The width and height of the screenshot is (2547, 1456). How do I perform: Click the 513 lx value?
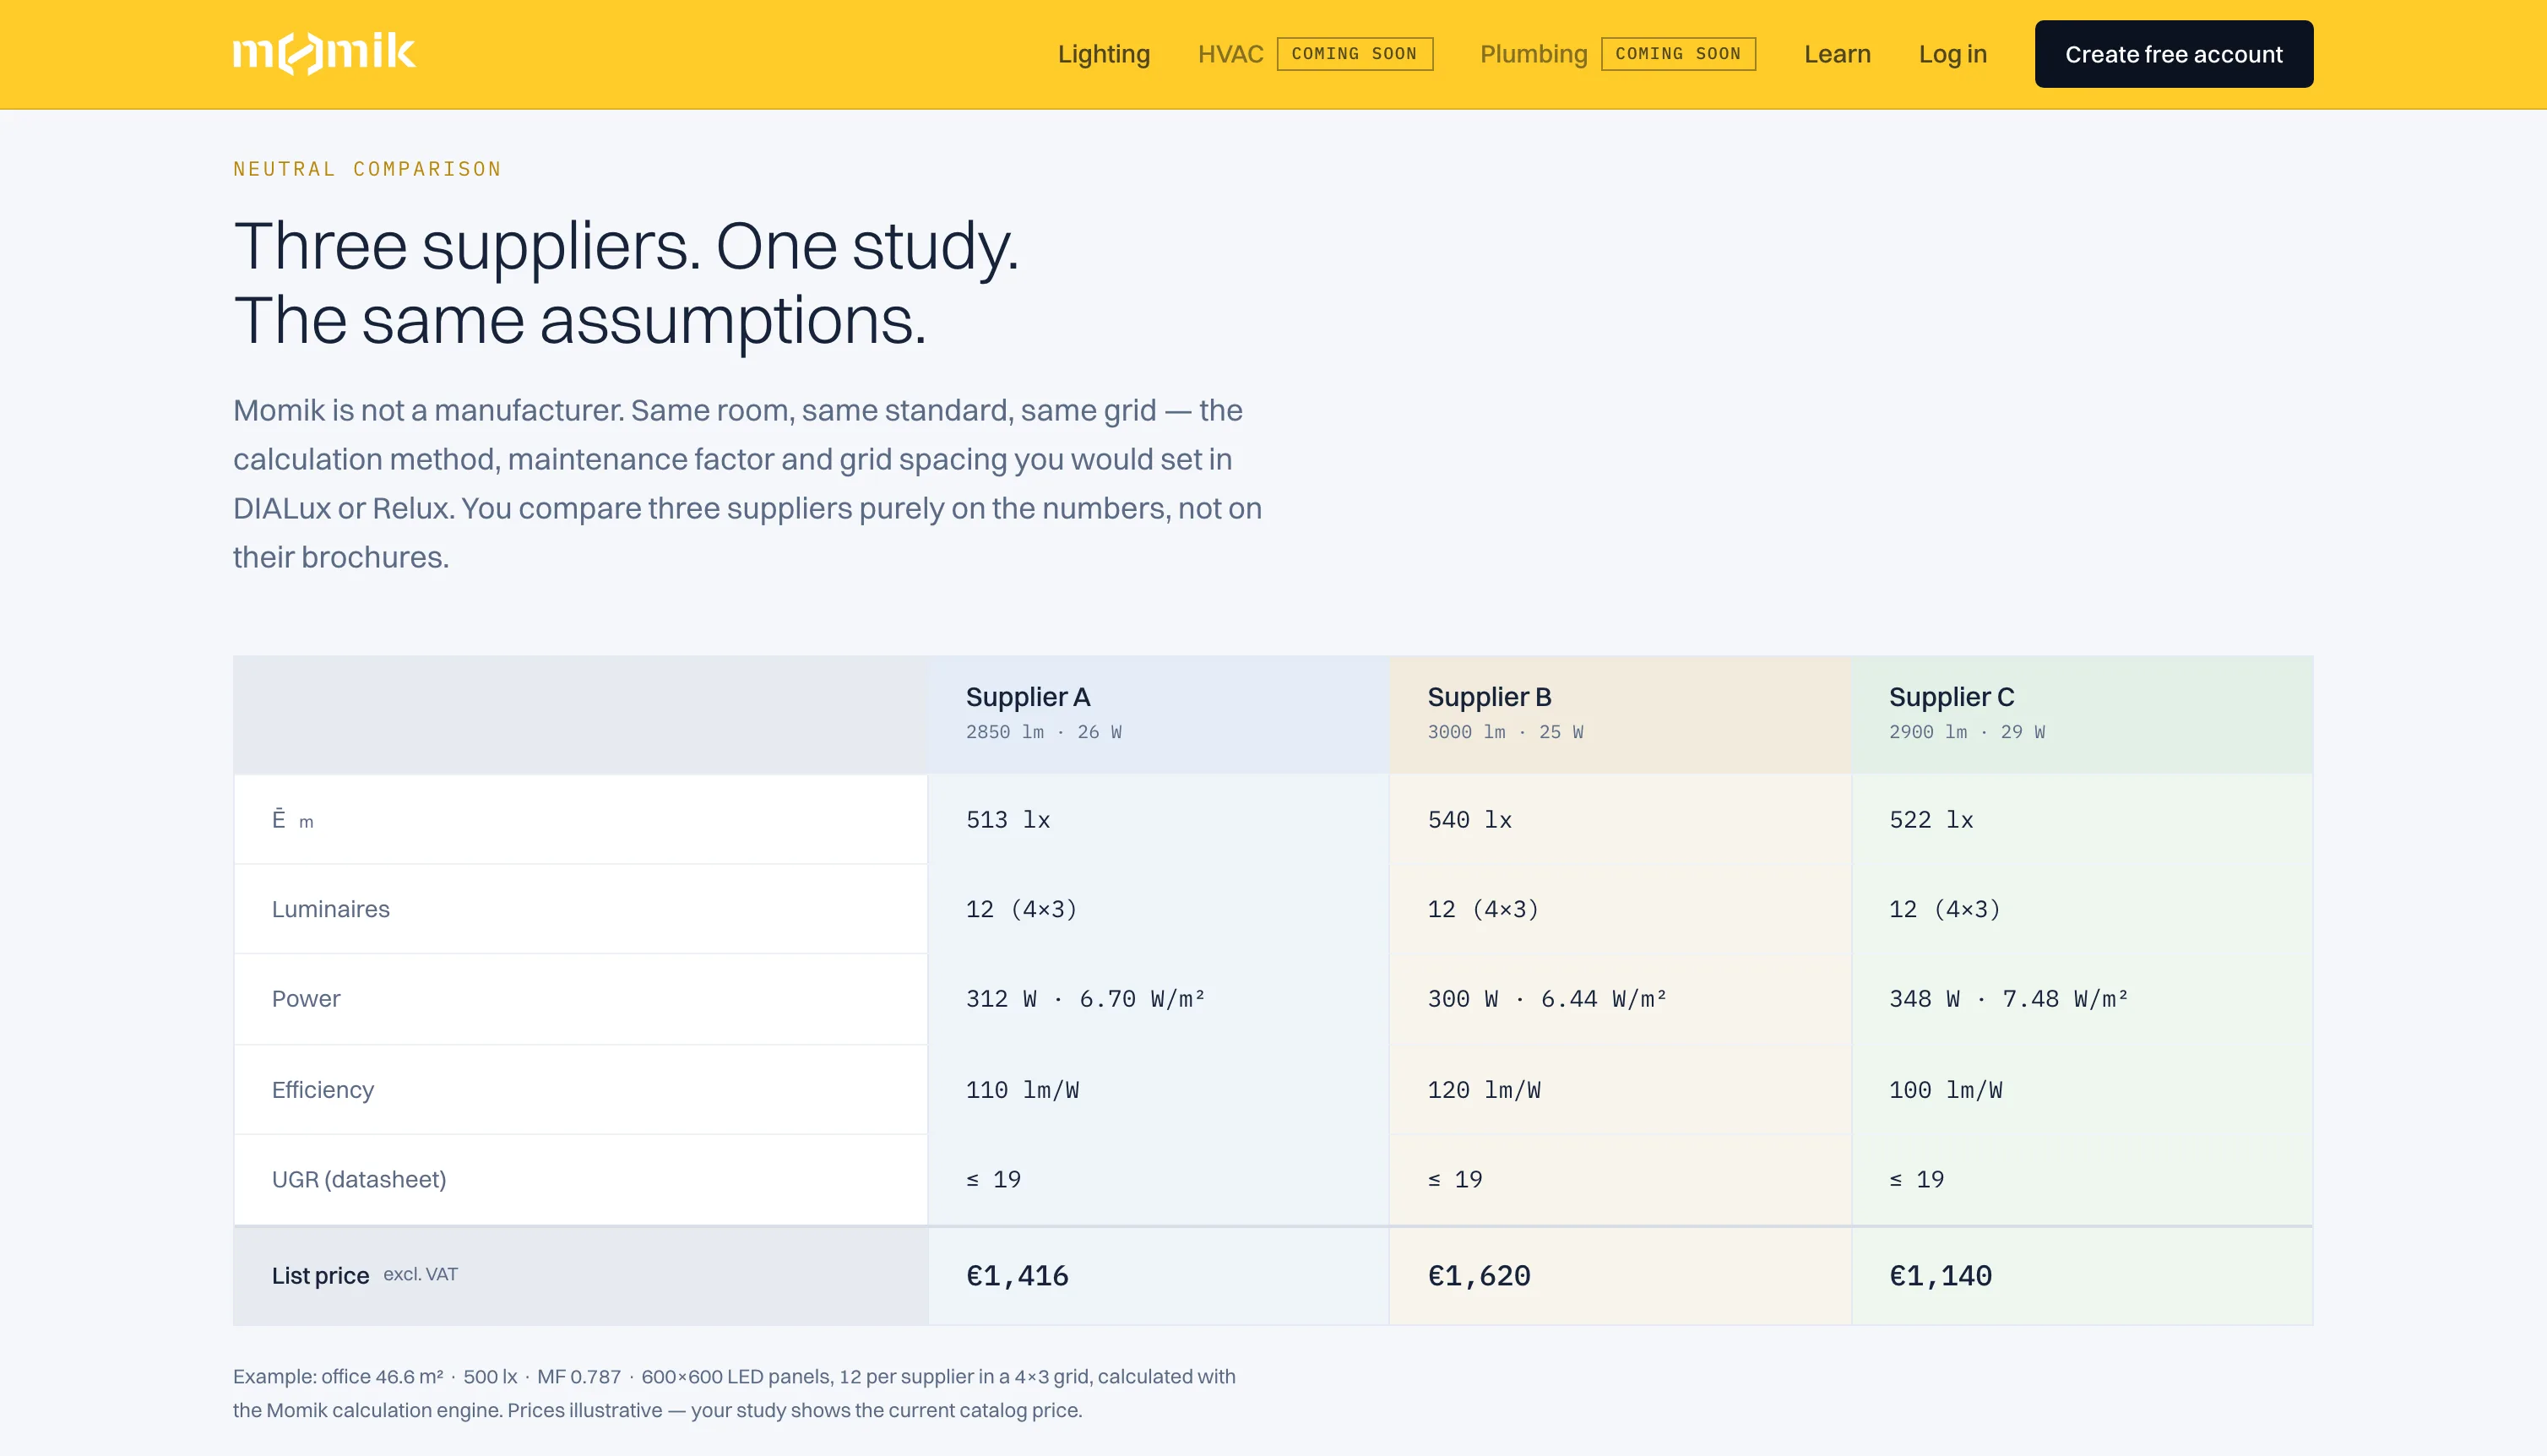(1007, 820)
